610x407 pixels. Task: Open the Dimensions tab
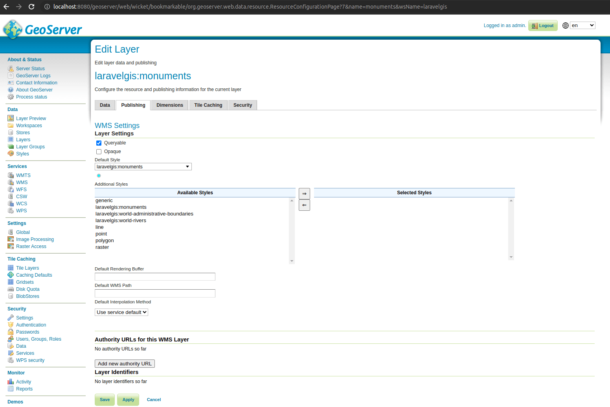tap(170, 105)
